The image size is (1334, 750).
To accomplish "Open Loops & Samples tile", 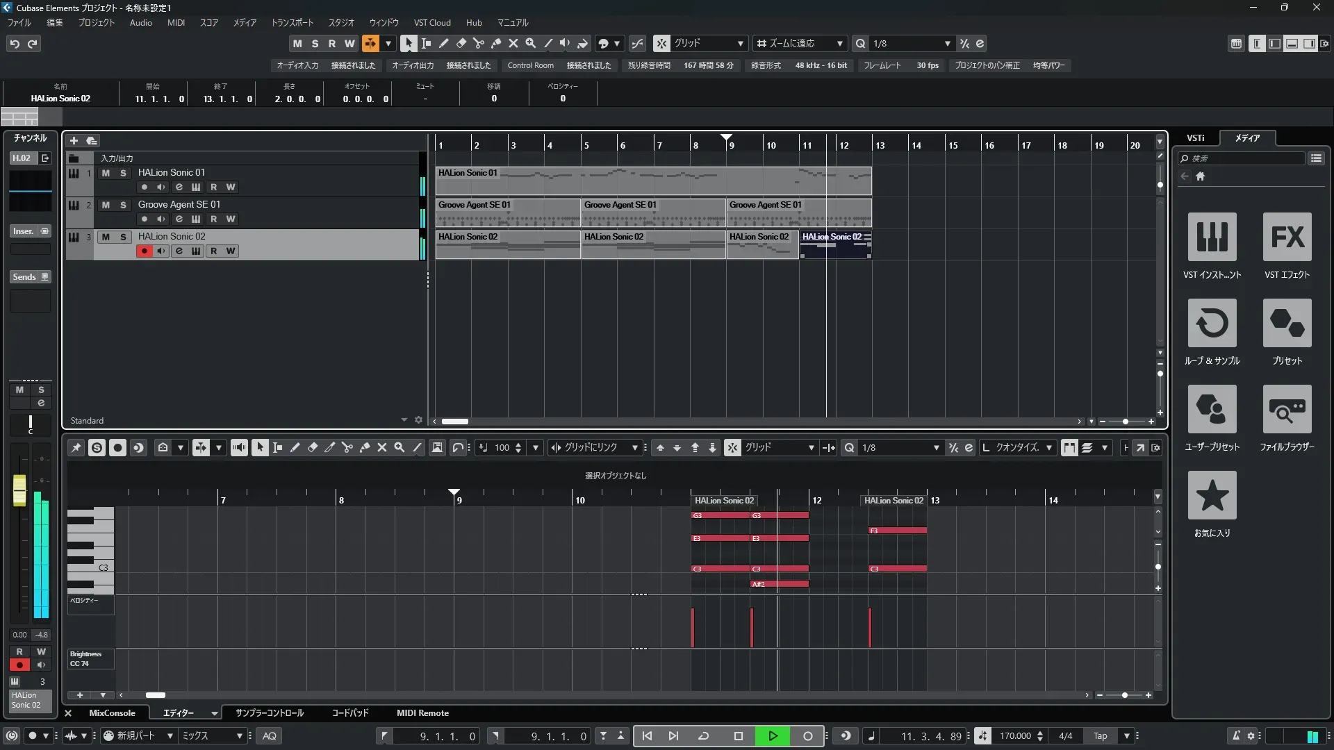I will tap(1212, 323).
